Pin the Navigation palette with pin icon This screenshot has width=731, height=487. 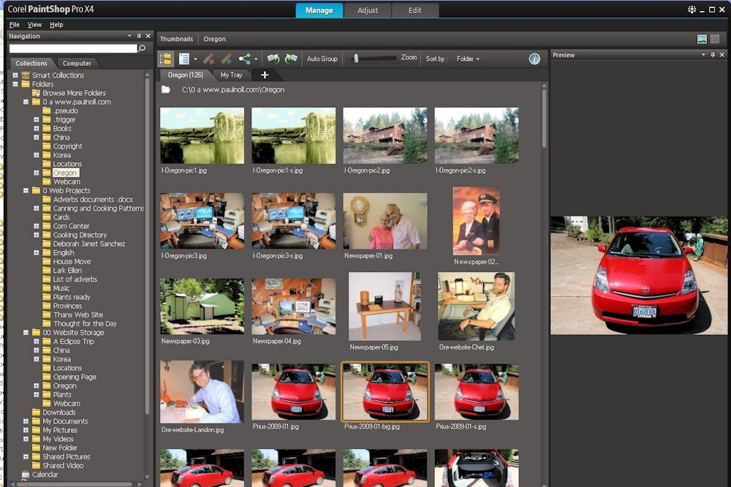point(138,36)
